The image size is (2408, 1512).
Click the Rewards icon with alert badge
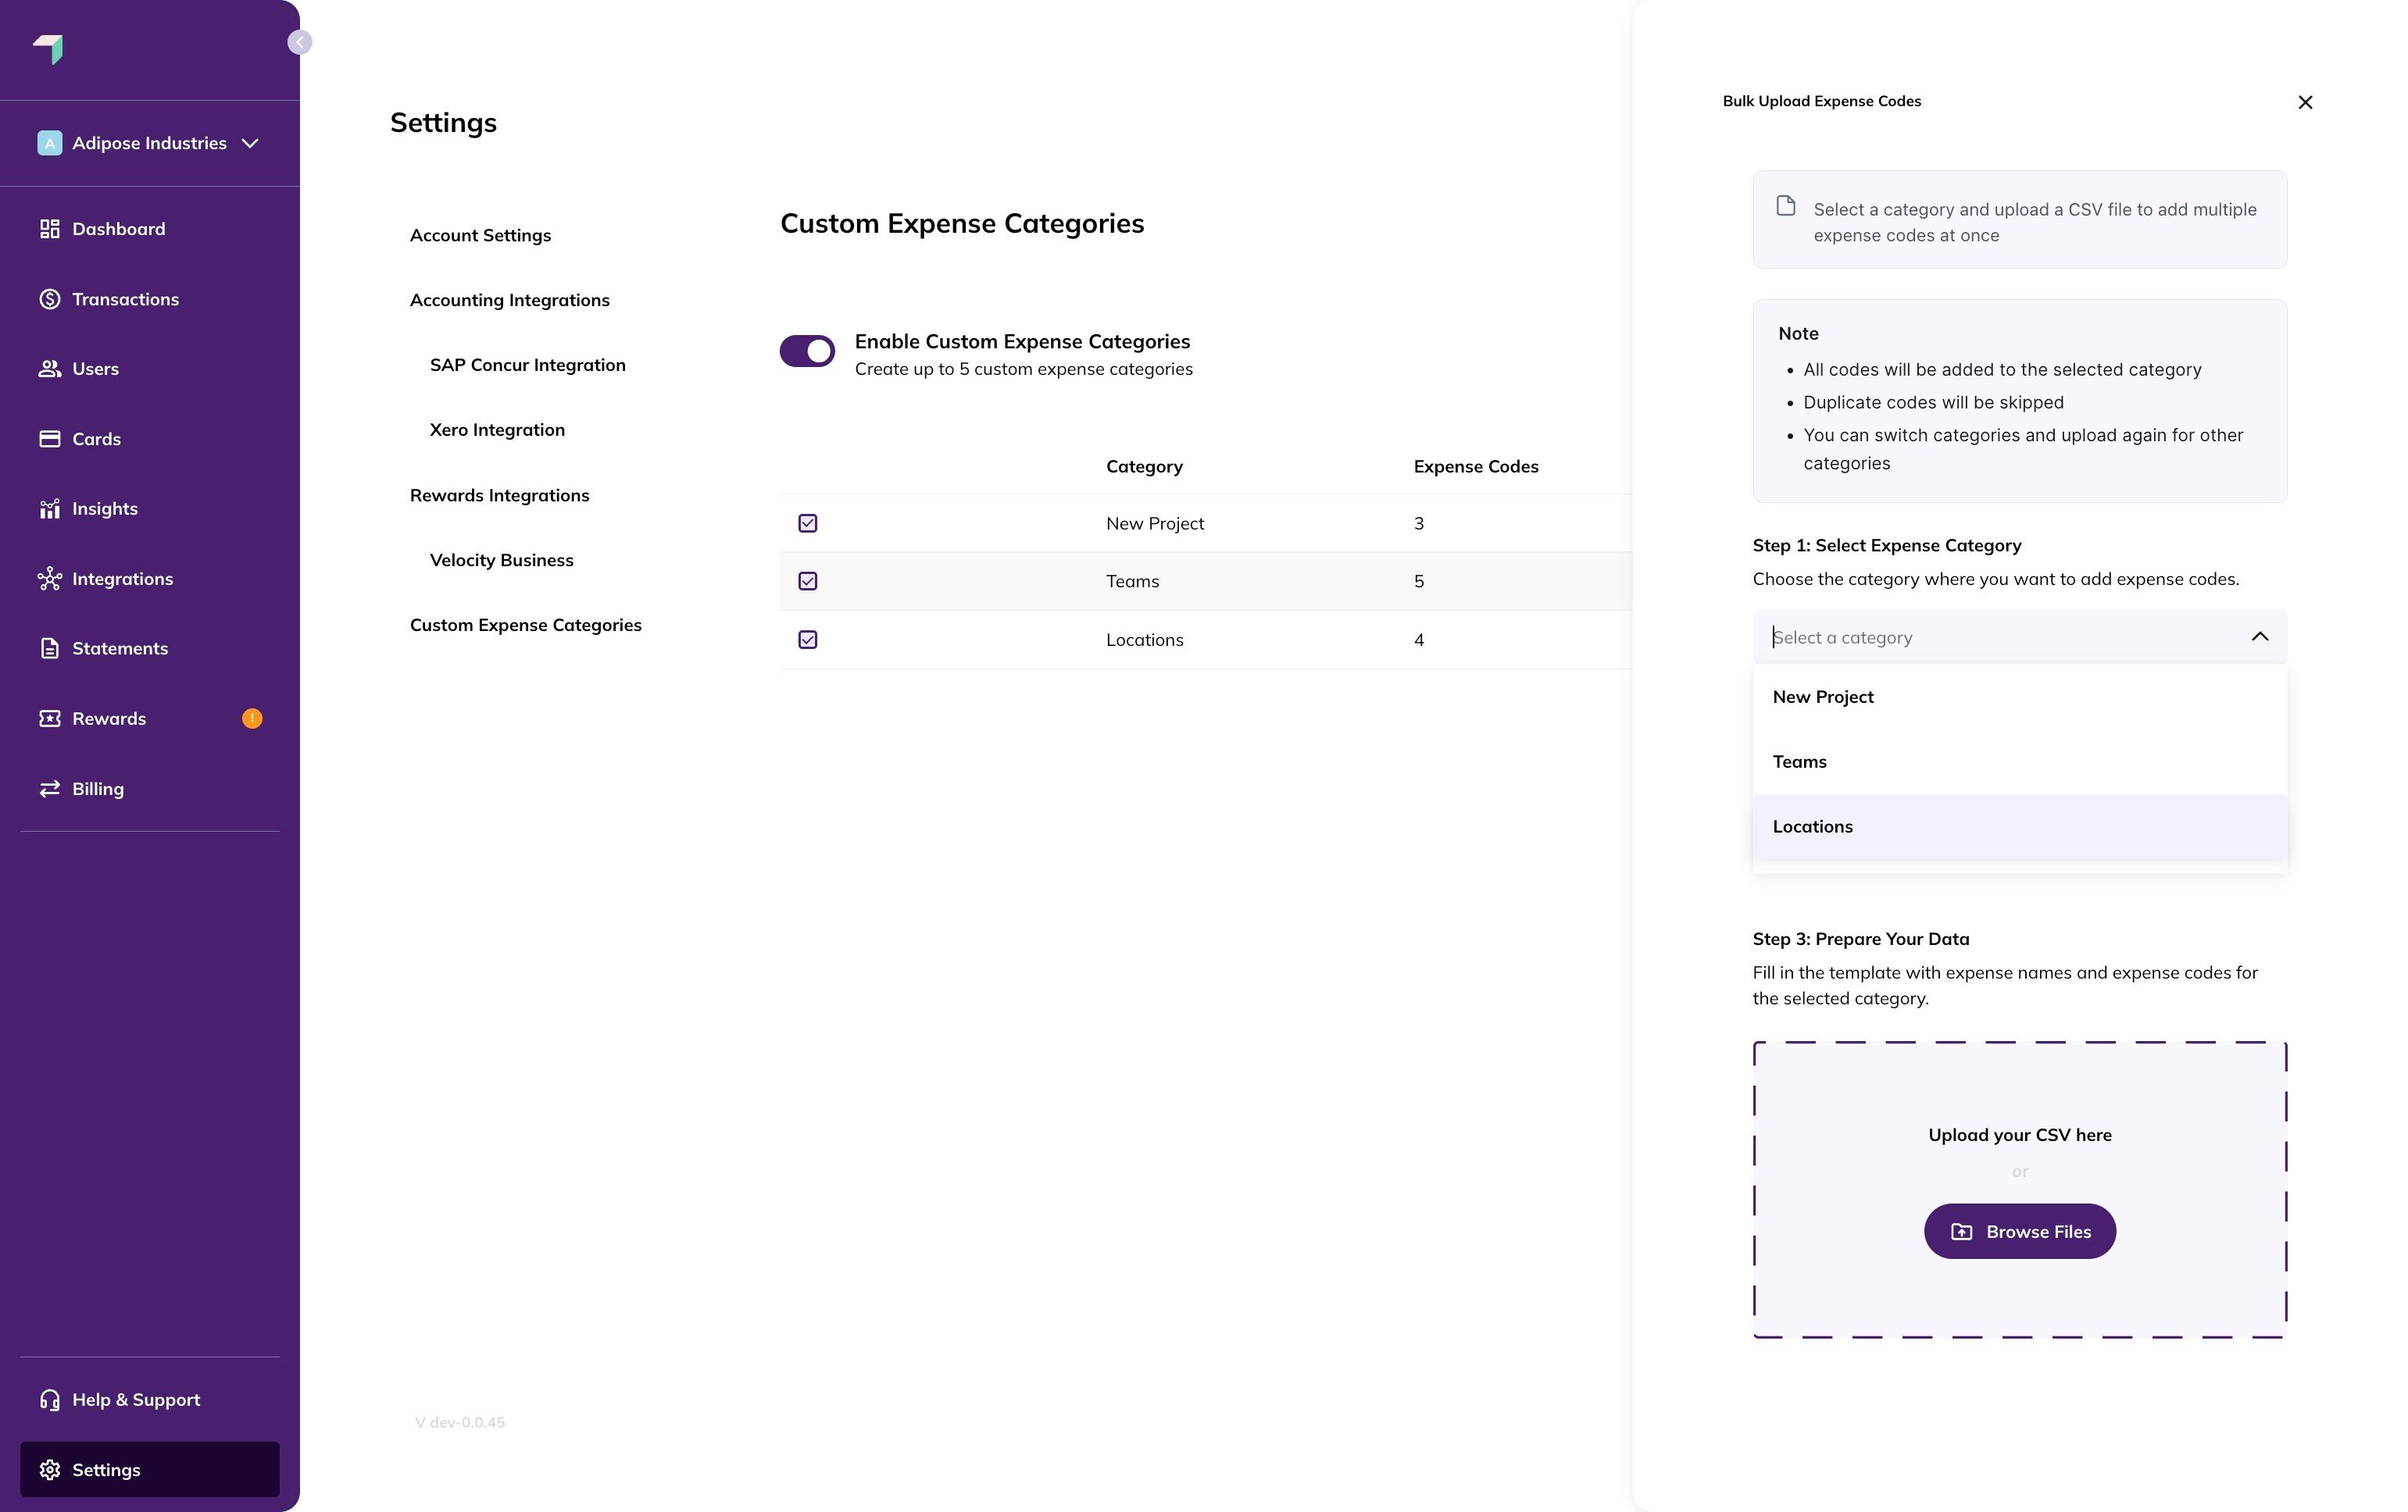point(51,718)
